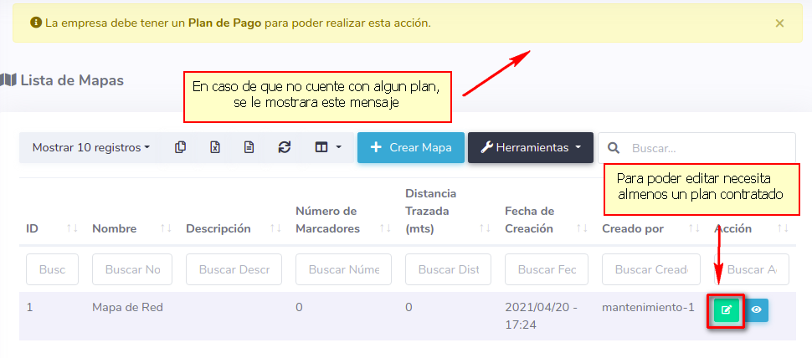View Mapa de Red with eye icon
This screenshot has width=812, height=358.
click(756, 310)
